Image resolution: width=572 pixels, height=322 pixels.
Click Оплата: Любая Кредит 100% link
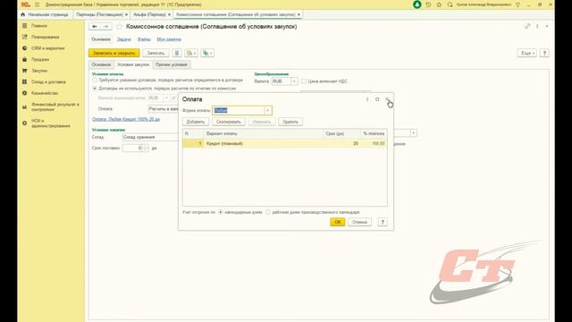coord(126,119)
